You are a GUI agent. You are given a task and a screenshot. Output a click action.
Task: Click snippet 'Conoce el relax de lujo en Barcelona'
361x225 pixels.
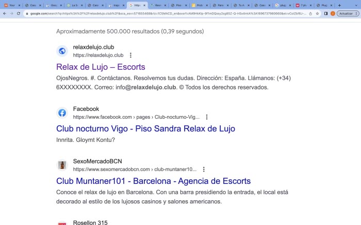tap(172, 197)
